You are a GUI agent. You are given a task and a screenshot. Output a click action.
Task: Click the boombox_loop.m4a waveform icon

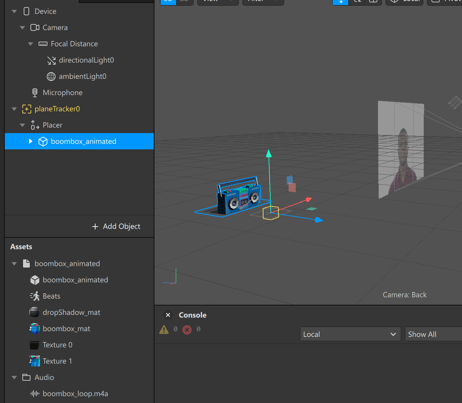[x=35, y=394]
